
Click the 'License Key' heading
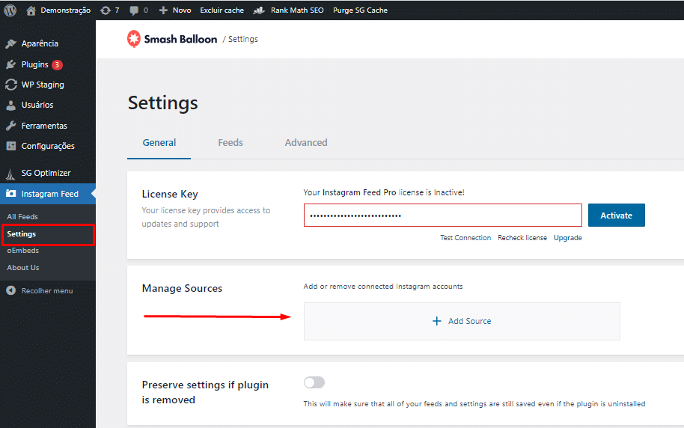point(170,194)
